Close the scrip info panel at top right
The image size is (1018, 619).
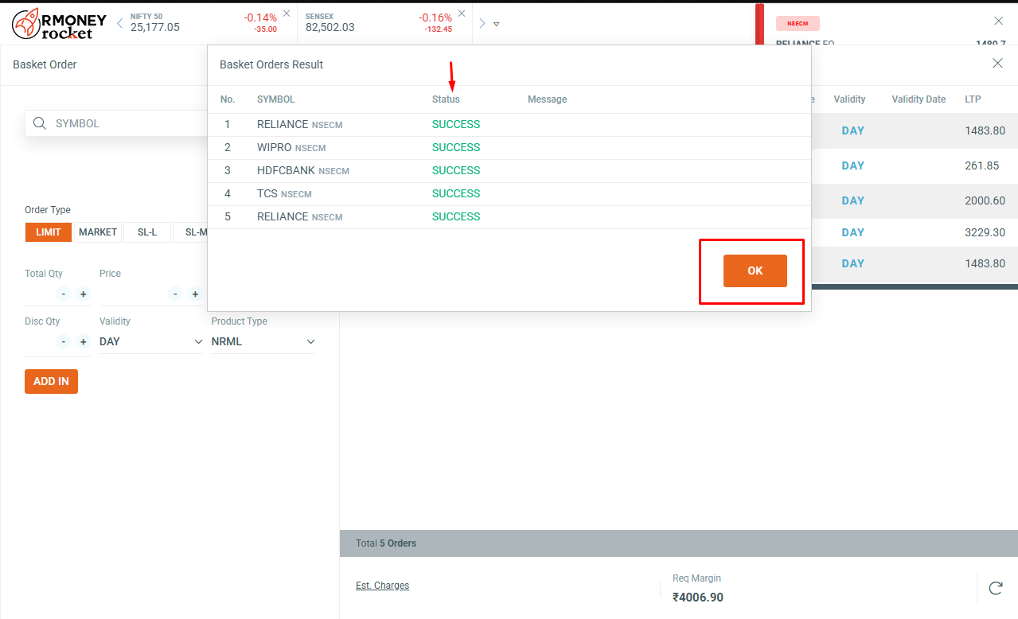coord(999,21)
